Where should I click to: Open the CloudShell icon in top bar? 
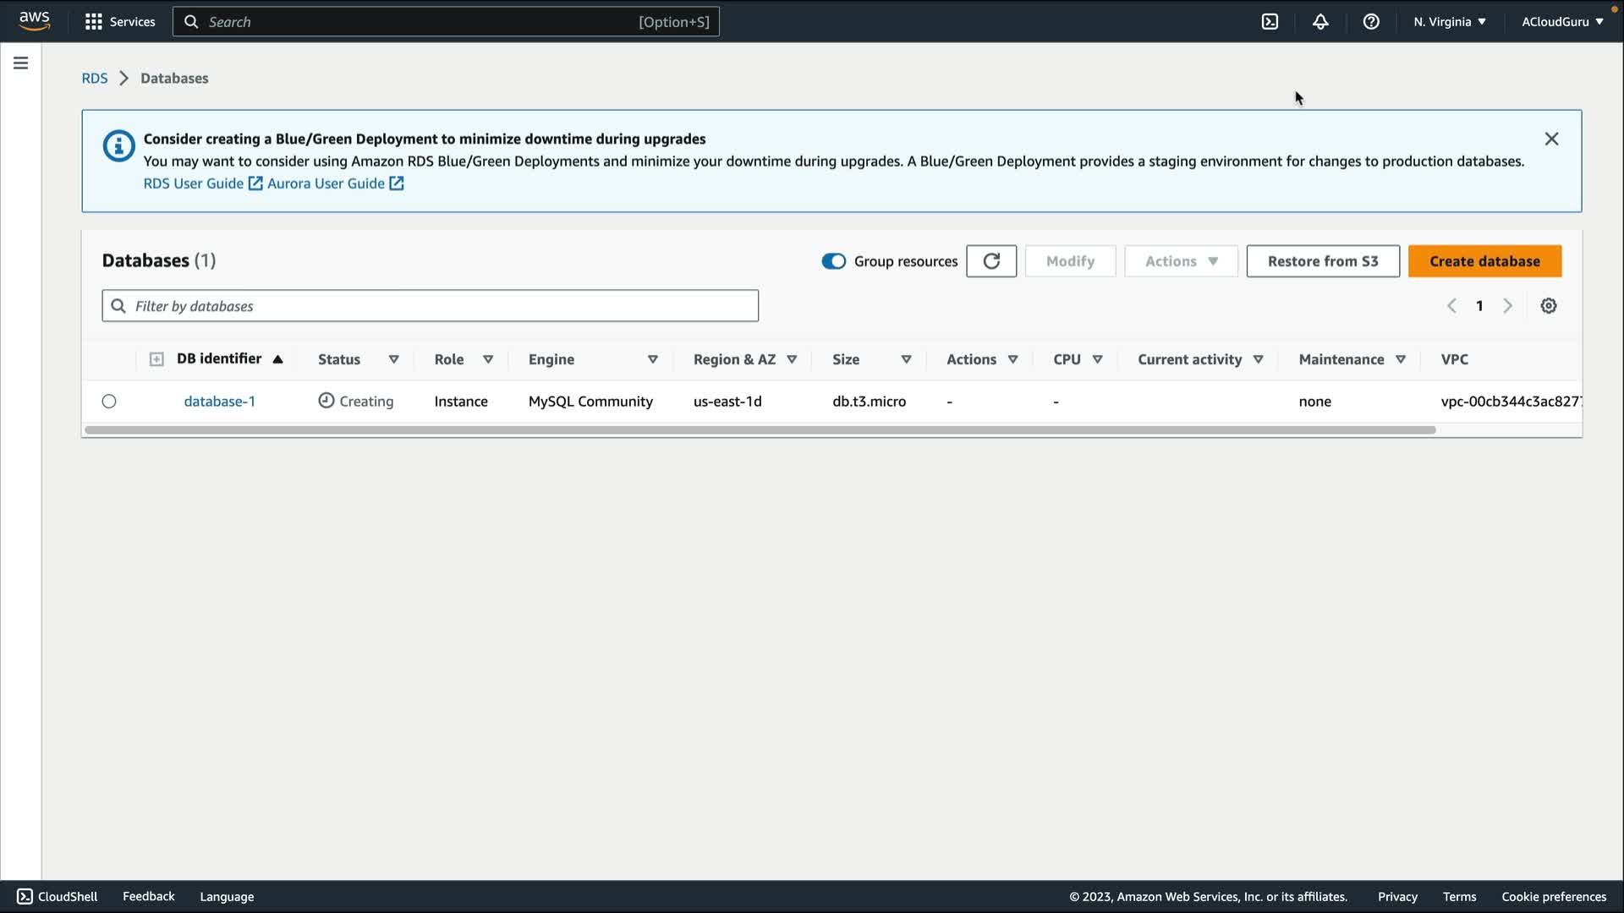pos(1270,22)
